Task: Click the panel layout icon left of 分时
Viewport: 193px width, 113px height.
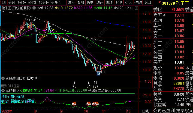Action: coord(4,2)
